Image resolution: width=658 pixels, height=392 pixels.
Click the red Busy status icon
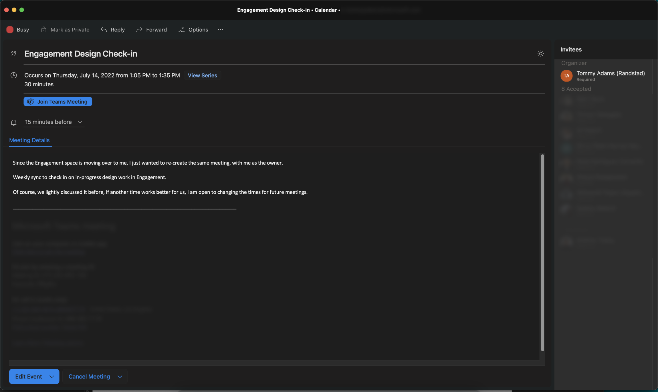pyautogui.click(x=10, y=30)
